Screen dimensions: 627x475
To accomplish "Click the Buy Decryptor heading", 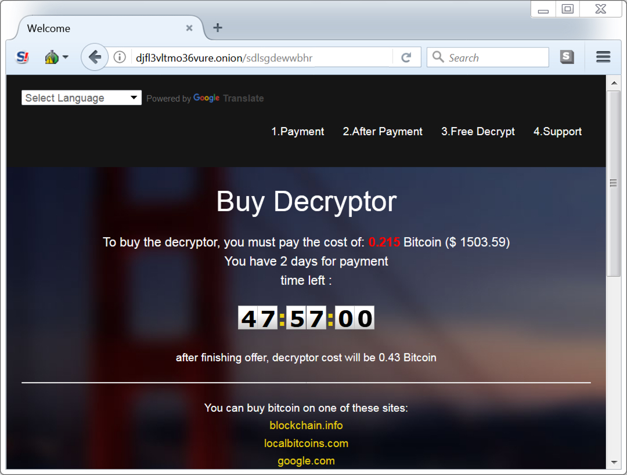I will (307, 201).
